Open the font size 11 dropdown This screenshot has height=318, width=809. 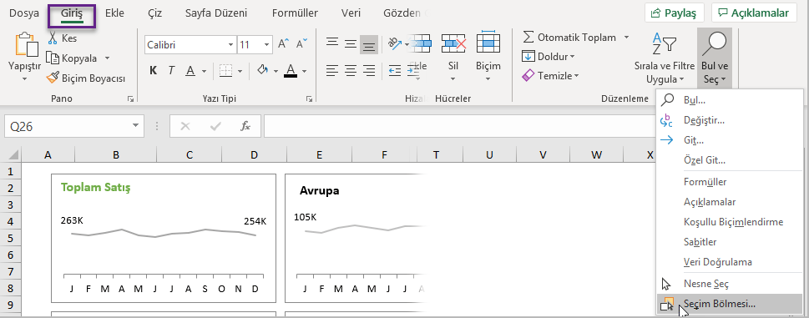click(x=266, y=45)
